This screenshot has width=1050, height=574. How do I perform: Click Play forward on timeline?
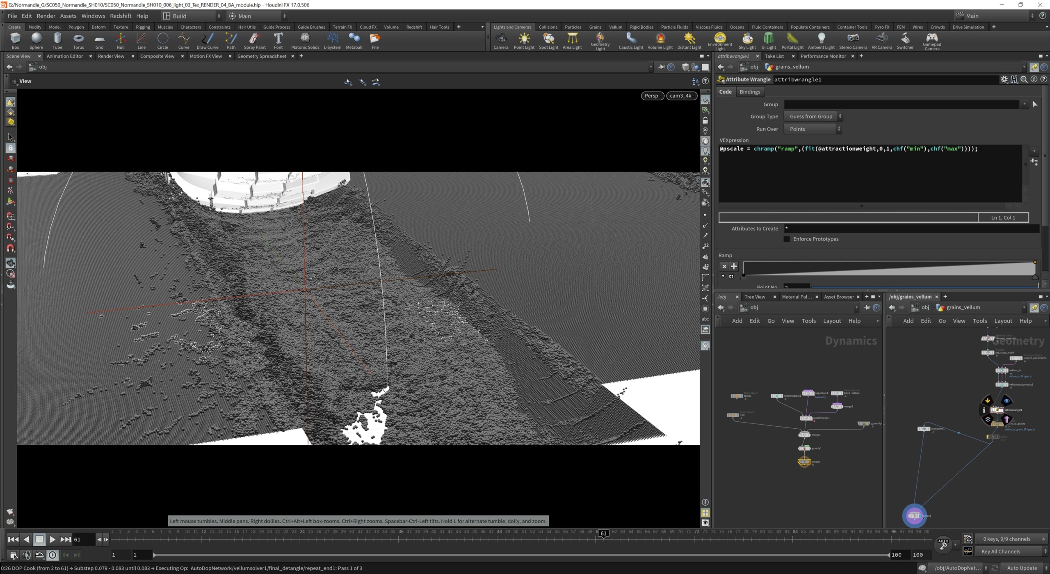click(52, 540)
